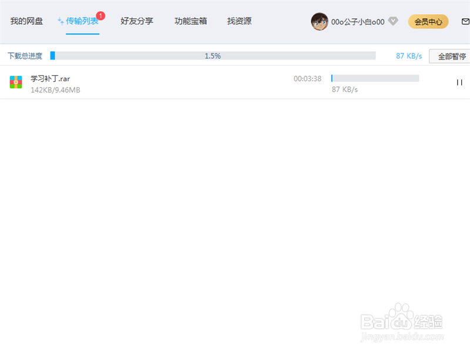Open 会员中心 member center button
The height and width of the screenshot is (353, 470).
tap(428, 22)
